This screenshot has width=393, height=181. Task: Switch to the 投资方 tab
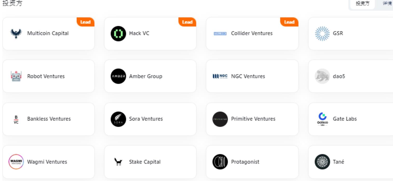point(363,4)
